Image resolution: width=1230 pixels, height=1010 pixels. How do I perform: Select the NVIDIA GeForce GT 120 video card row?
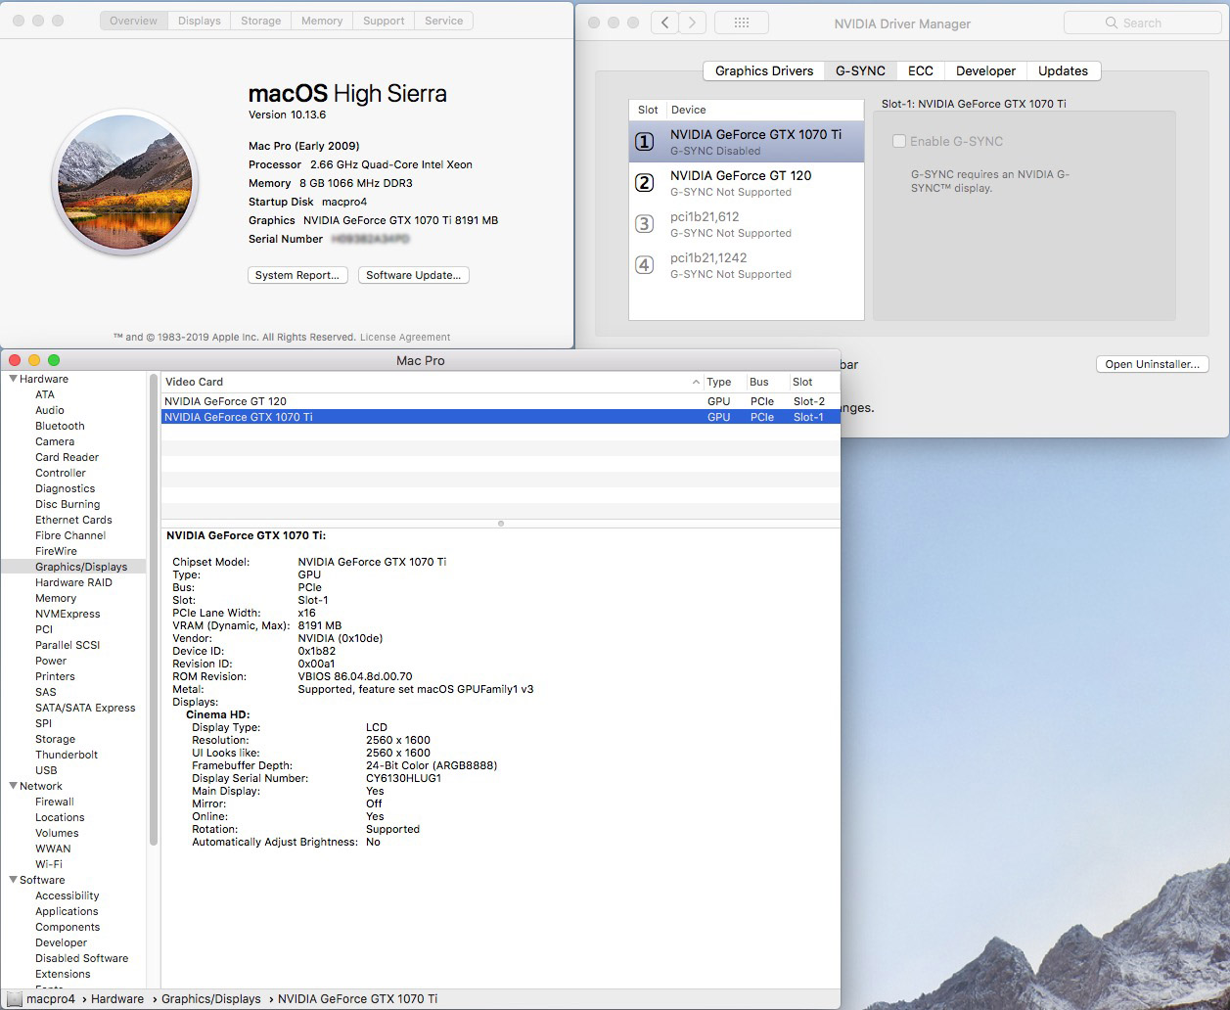pyautogui.click(x=500, y=401)
